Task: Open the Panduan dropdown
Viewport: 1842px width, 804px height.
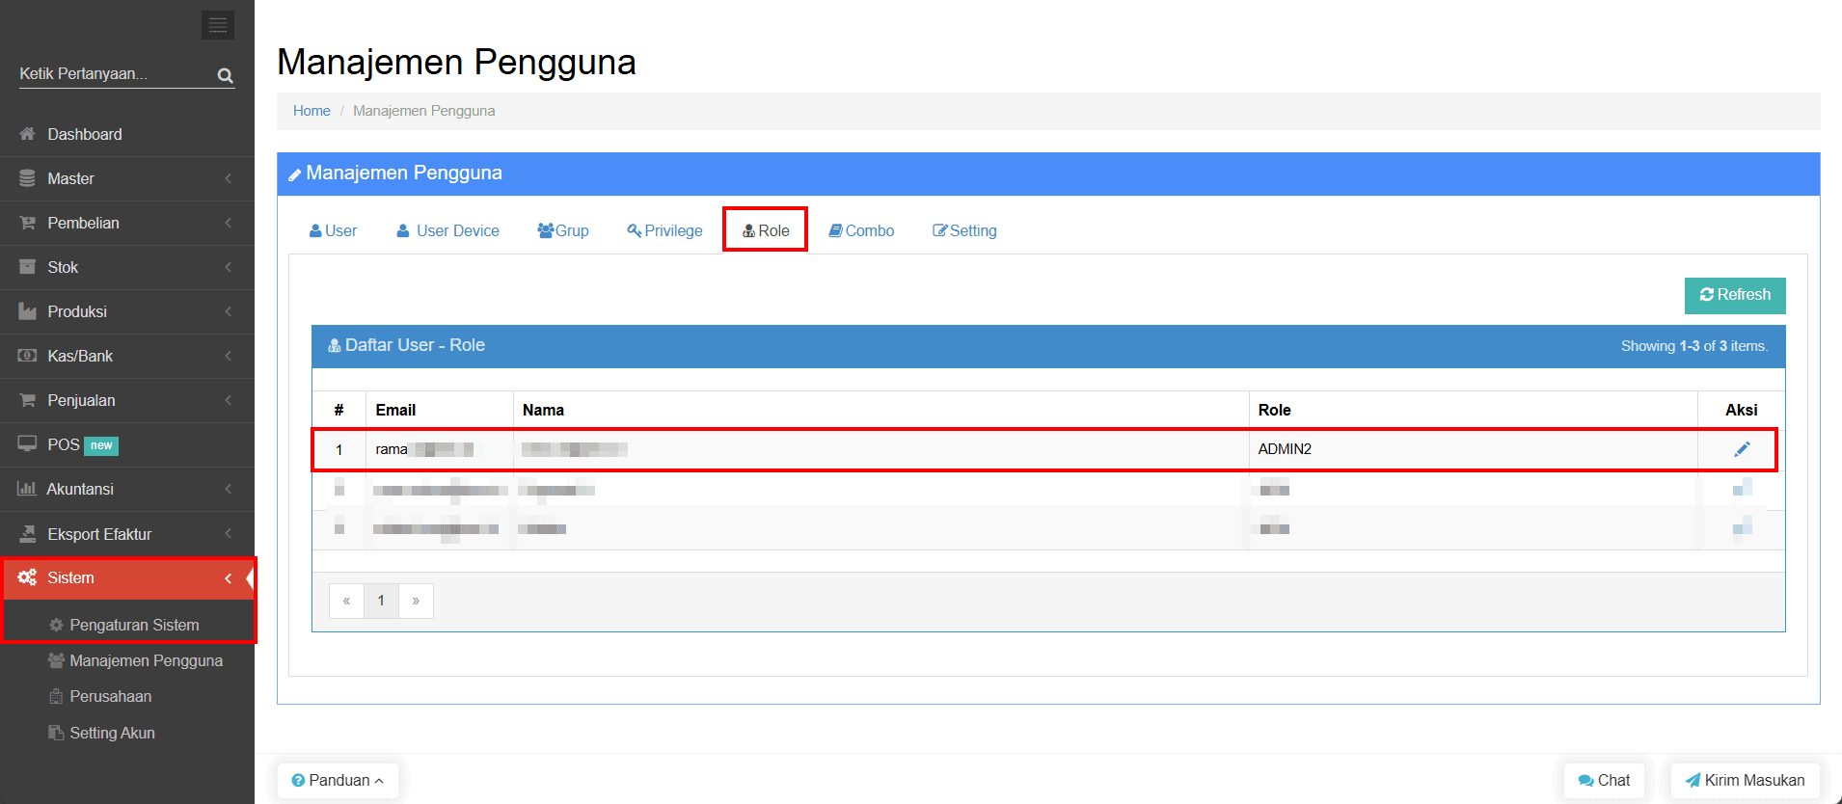Action: (x=338, y=780)
